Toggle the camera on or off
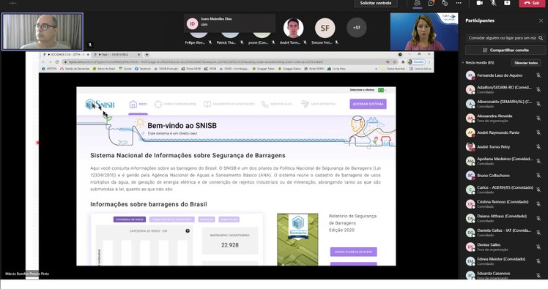This screenshot has width=548, height=289. pyautogui.click(x=480, y=3)
